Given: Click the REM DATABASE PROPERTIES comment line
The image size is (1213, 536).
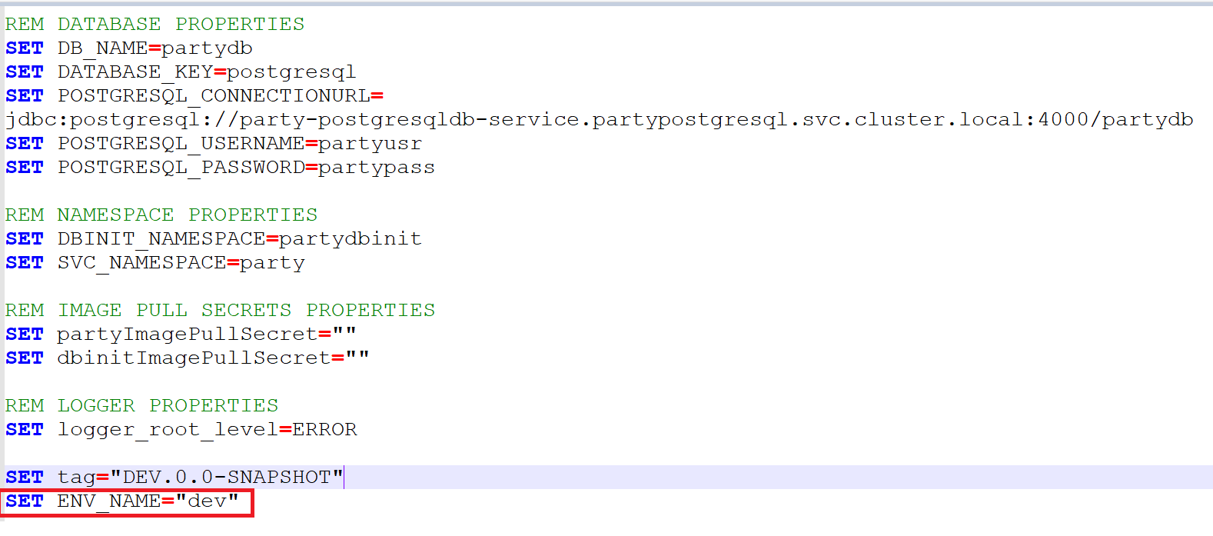Looking at the screenshot, I should pos(155,25).
